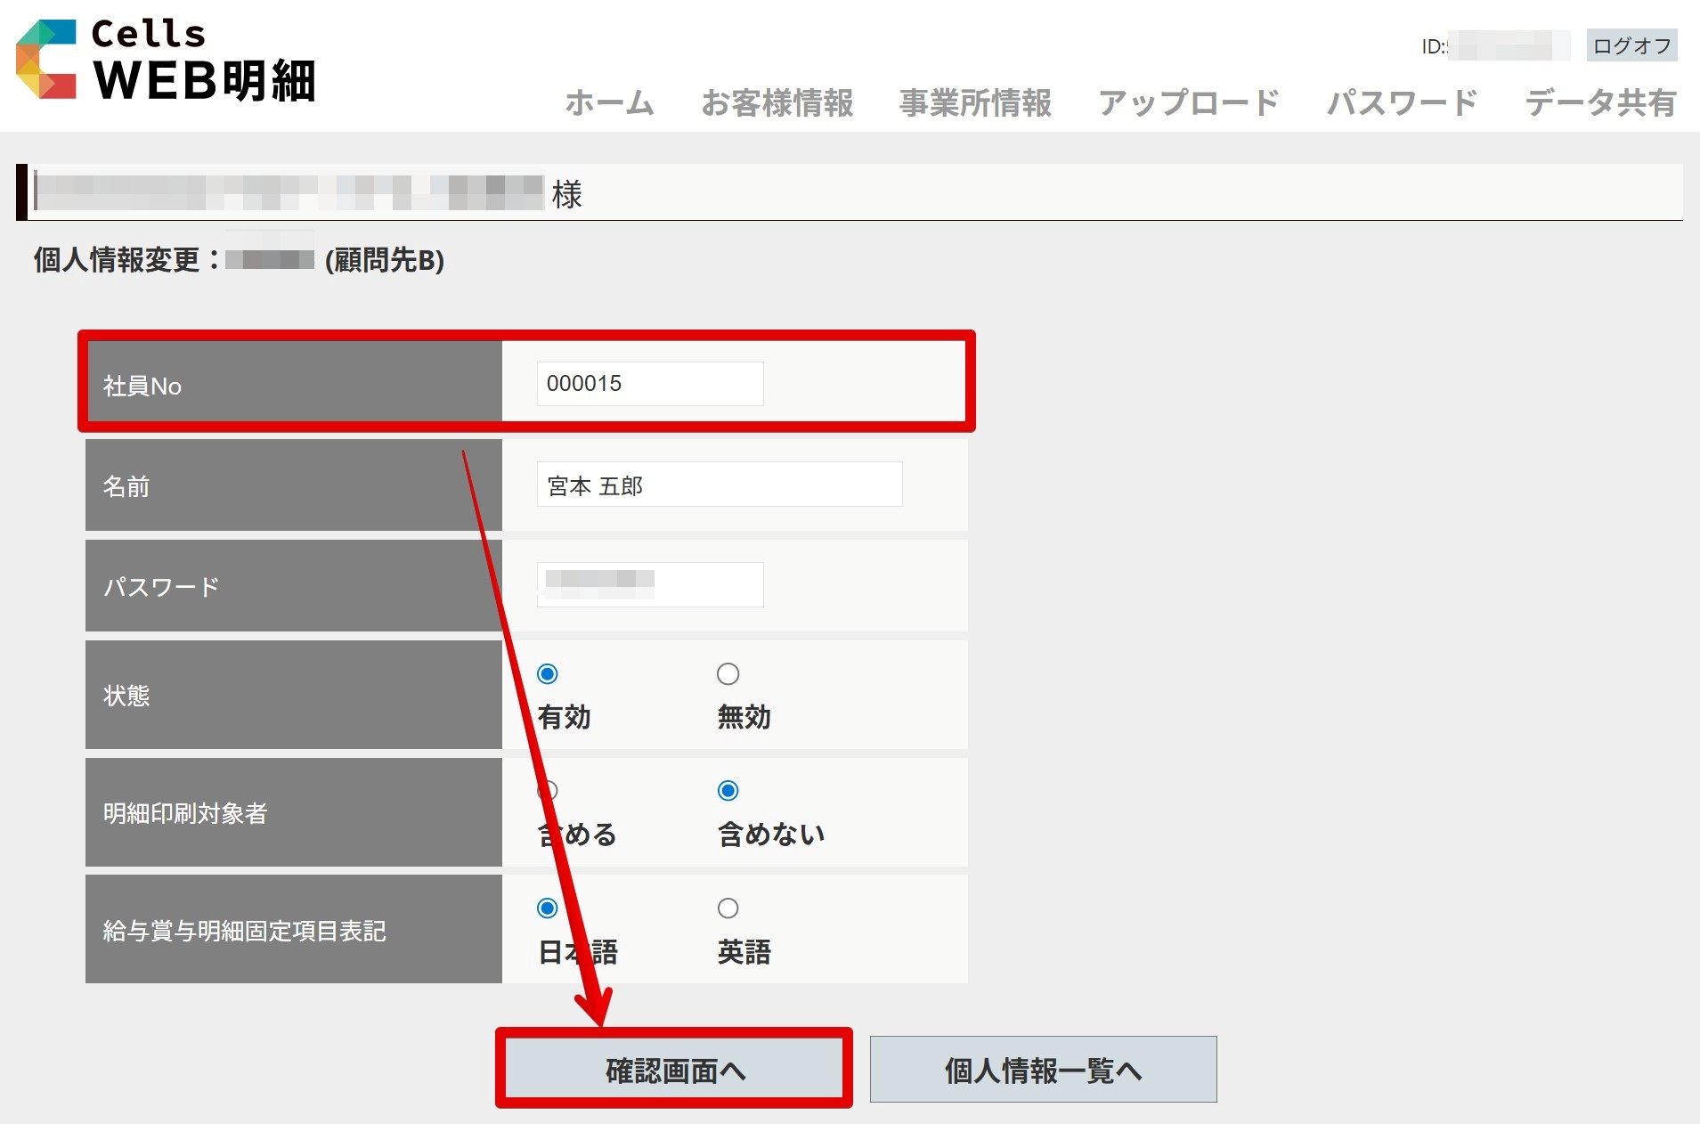The image size is (1700, 1124).
Task: Select 含めない radio option
Action: 728,791
